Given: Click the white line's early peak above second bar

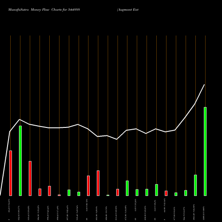Looking at the screenshot, I should coord(20,119).
